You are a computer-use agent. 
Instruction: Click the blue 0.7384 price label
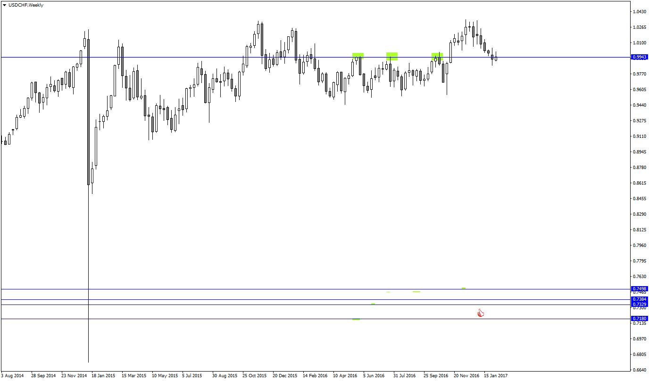tap(639, 299)
